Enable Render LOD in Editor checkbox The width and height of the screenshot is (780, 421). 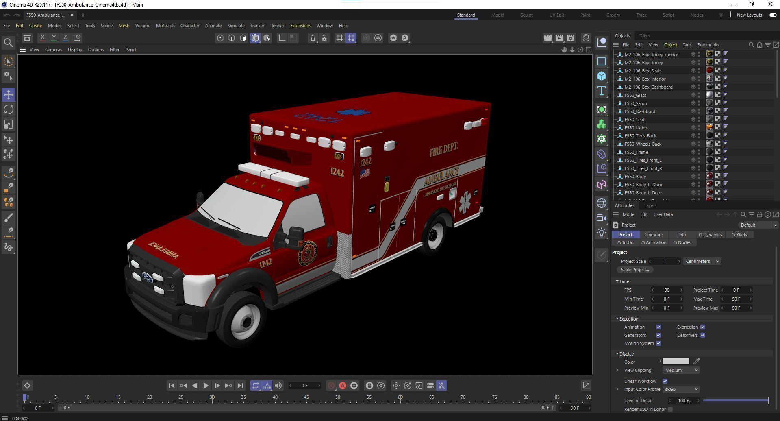[670, 409]
